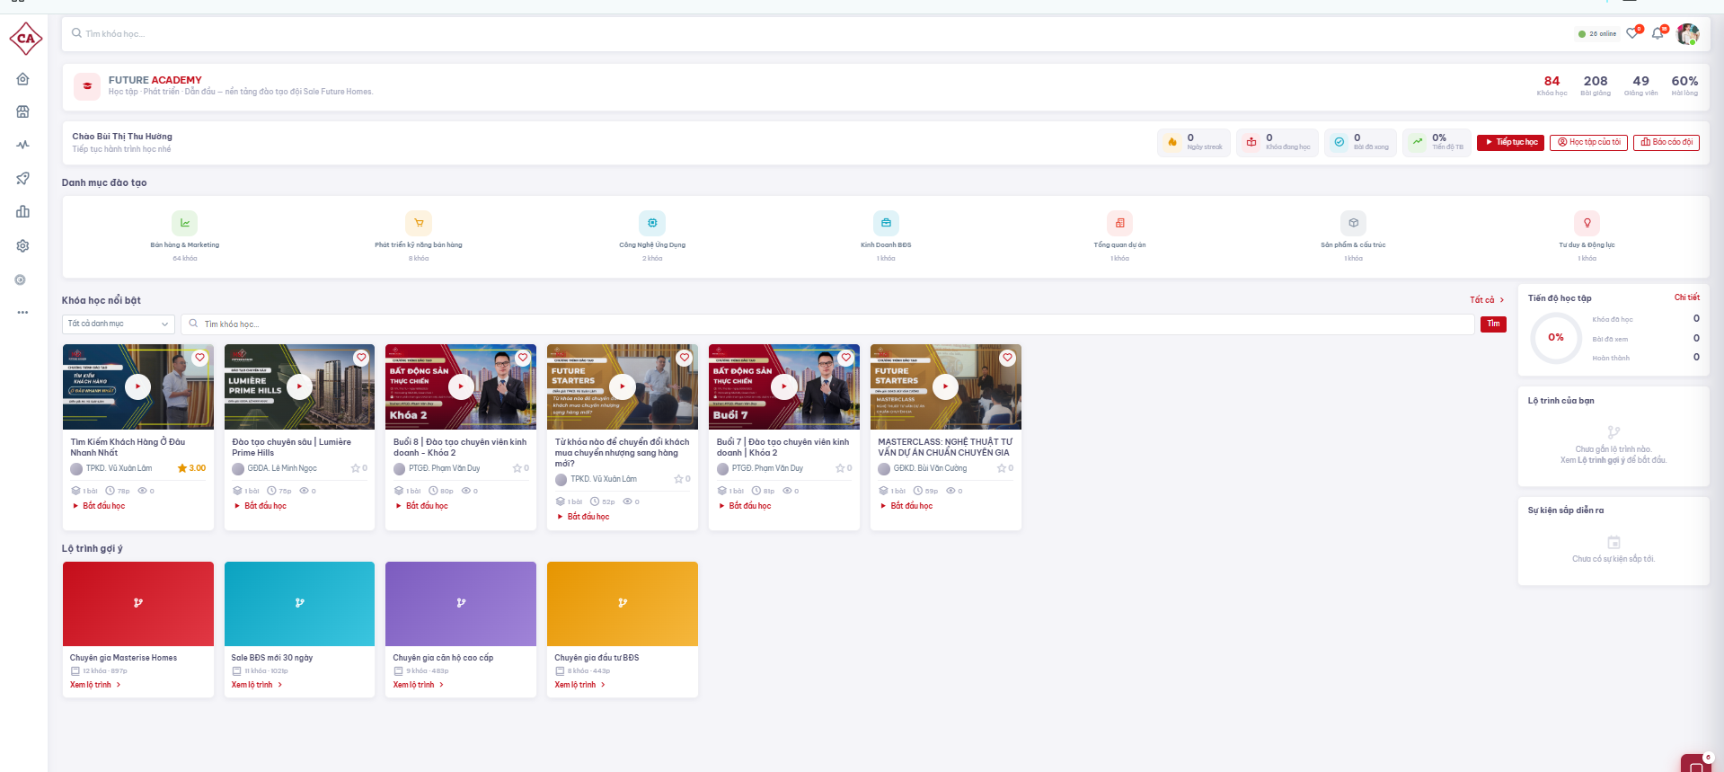Click the featured courses Tìm khóa học search field
The height and width of the screenshot is (772, 1724).
[x=828, y=324]
